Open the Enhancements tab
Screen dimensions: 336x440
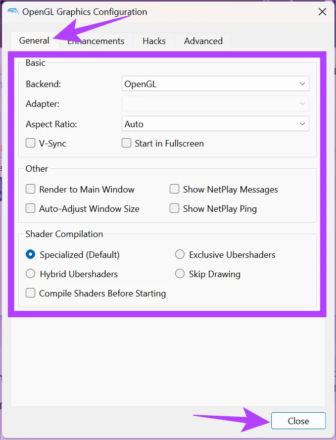pyautogui.click(x=96, y=41)
